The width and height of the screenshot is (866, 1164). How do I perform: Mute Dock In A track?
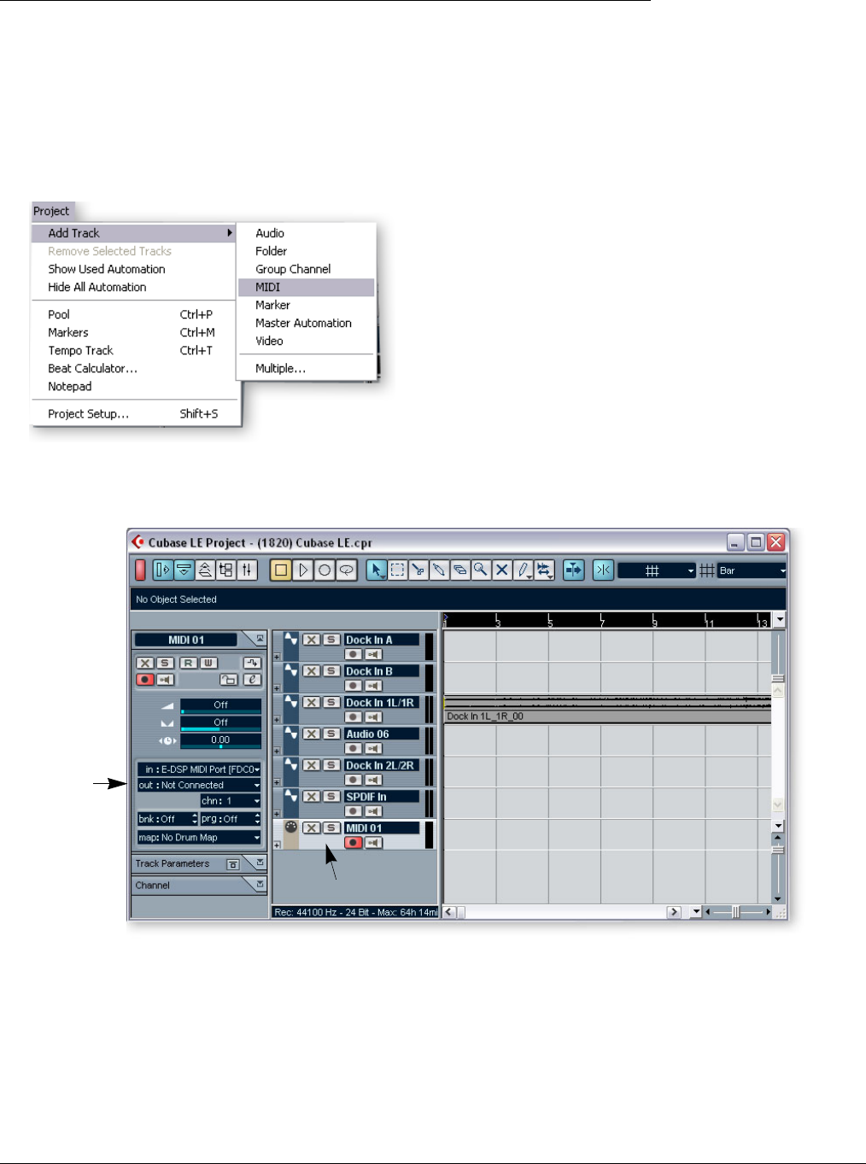[312, 640]
